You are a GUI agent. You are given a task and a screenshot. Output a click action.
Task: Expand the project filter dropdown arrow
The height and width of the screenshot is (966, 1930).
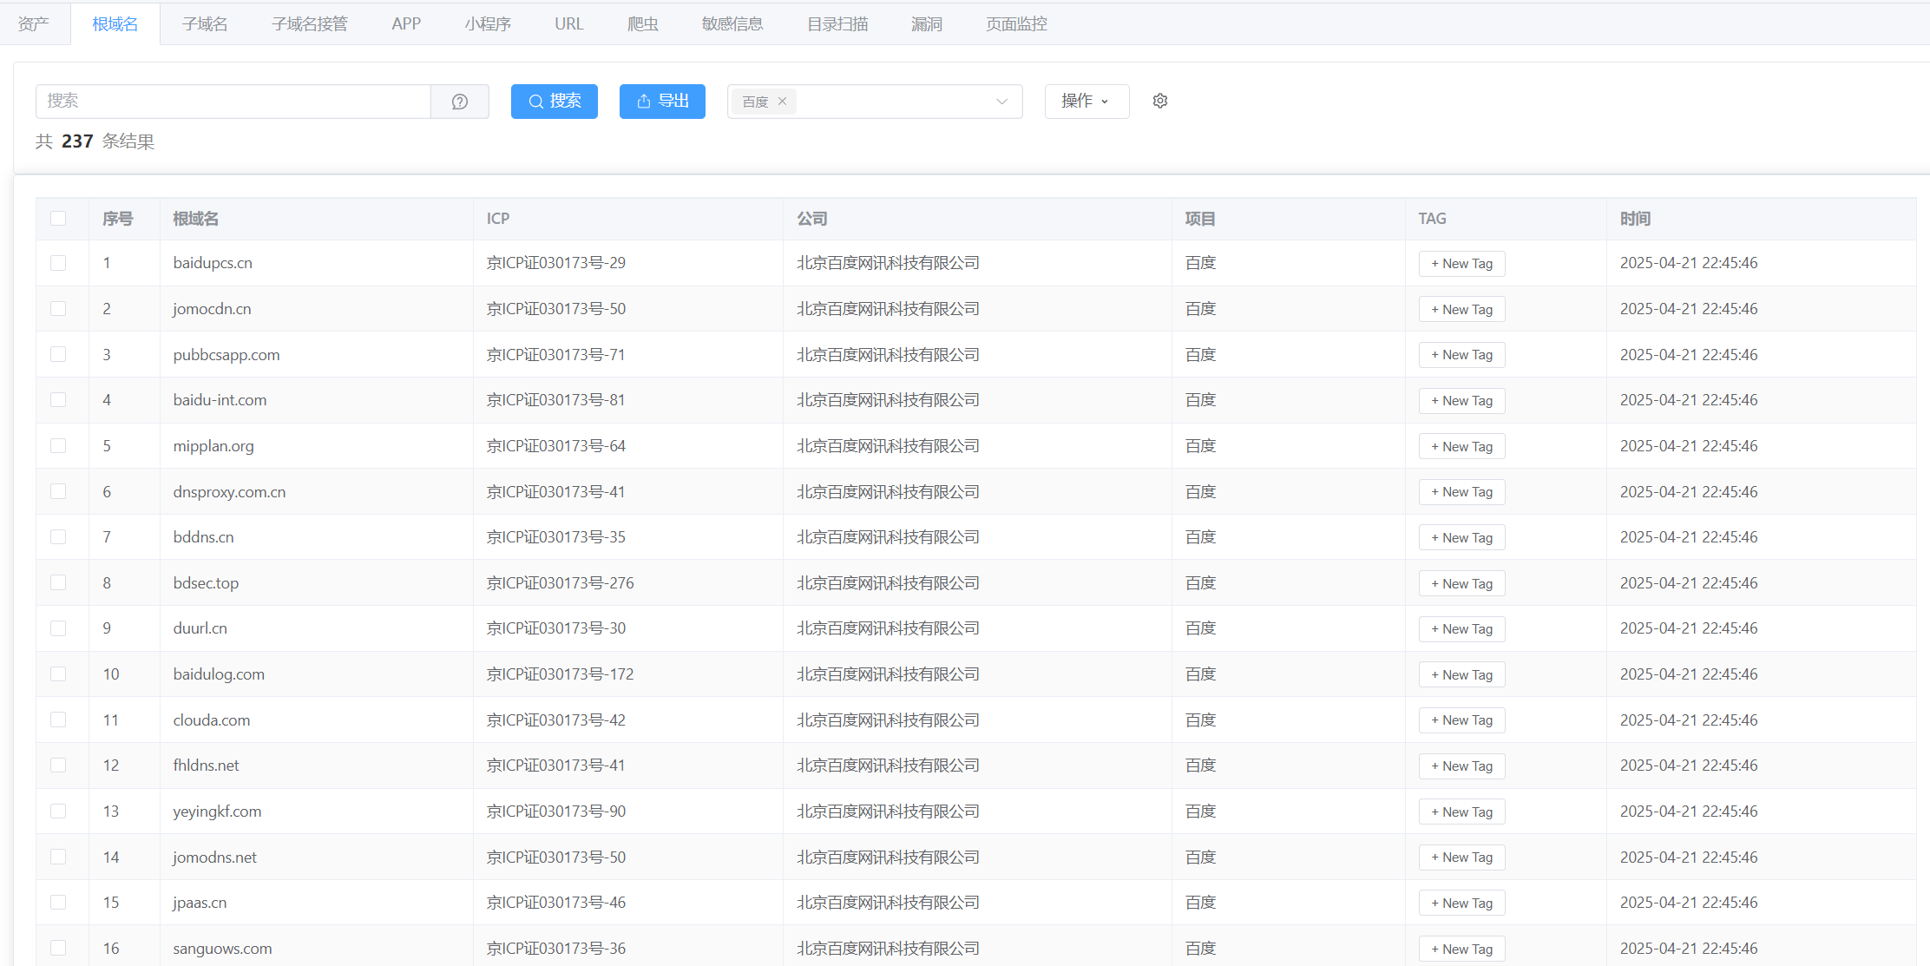point(1001,102)
